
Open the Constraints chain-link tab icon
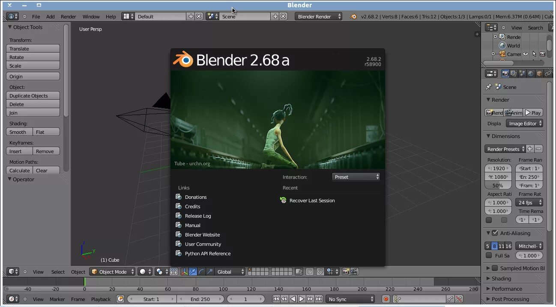coord(548,74)
